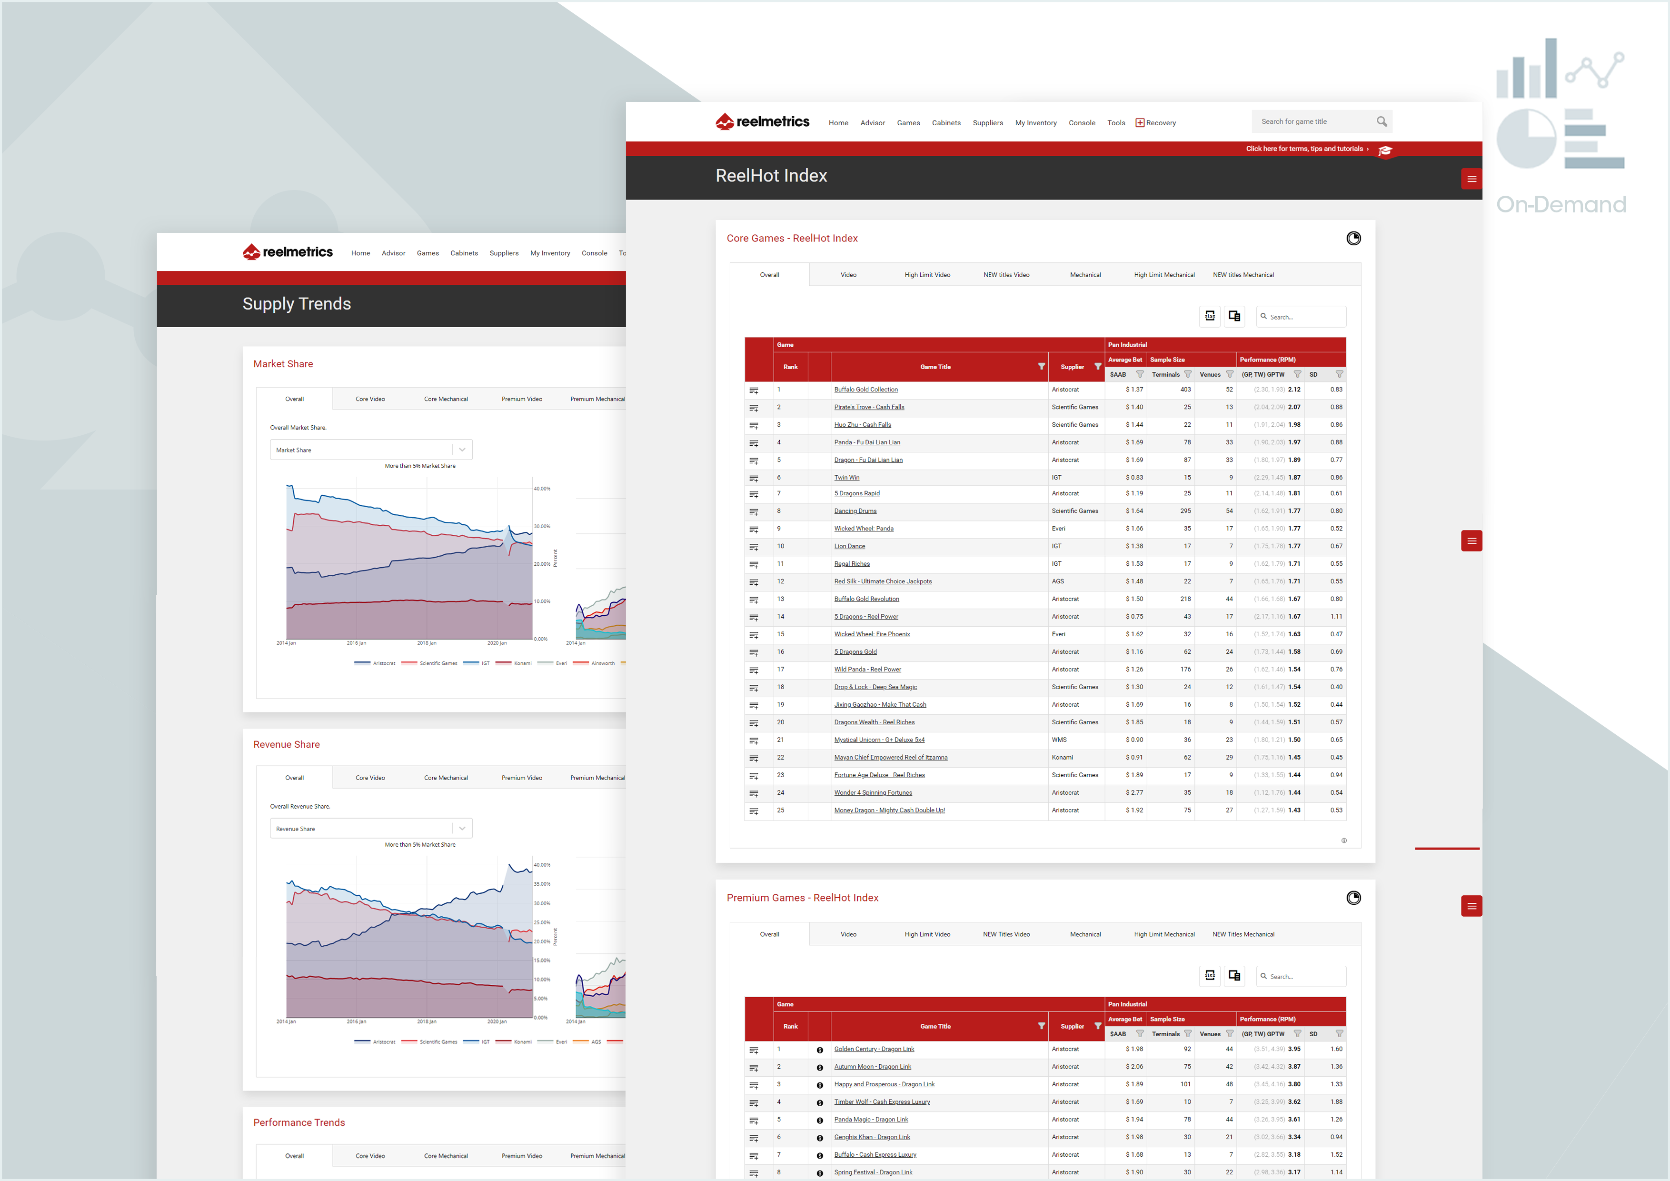Open column chooser icon in Premium Games table
The image size is (1670, 1181).
click(x=1234, y=976)
